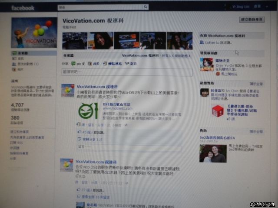
Task: Click the video share camera icon
Action: (127, 63)
